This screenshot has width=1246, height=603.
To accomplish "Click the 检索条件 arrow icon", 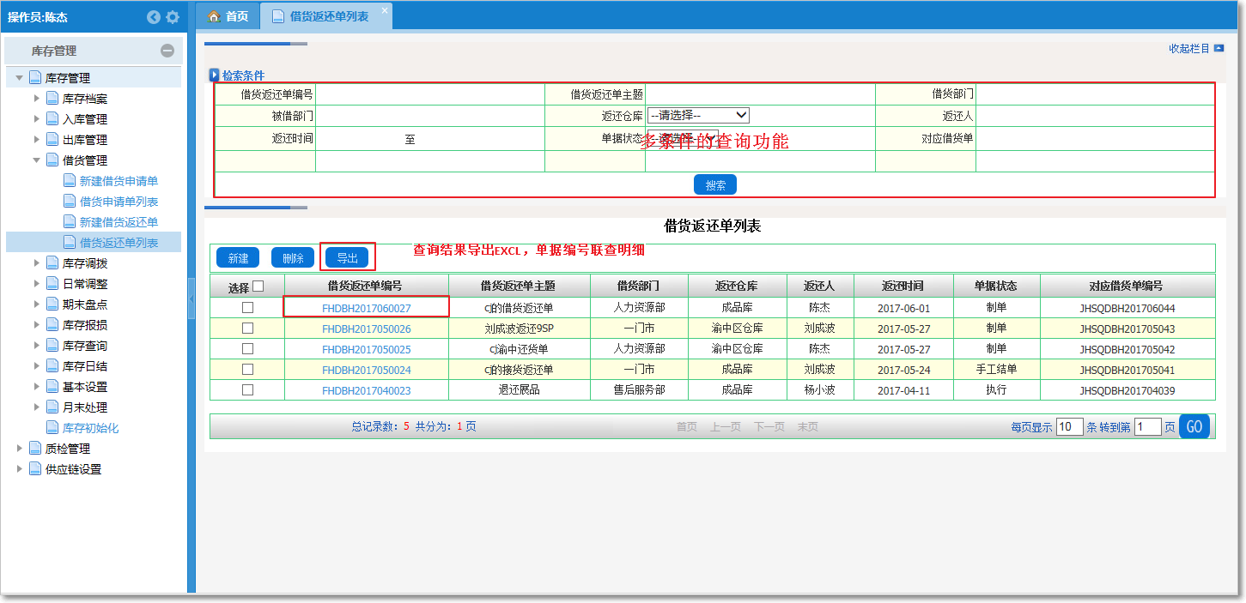I will pyautogui.click(x=215, y=75).
